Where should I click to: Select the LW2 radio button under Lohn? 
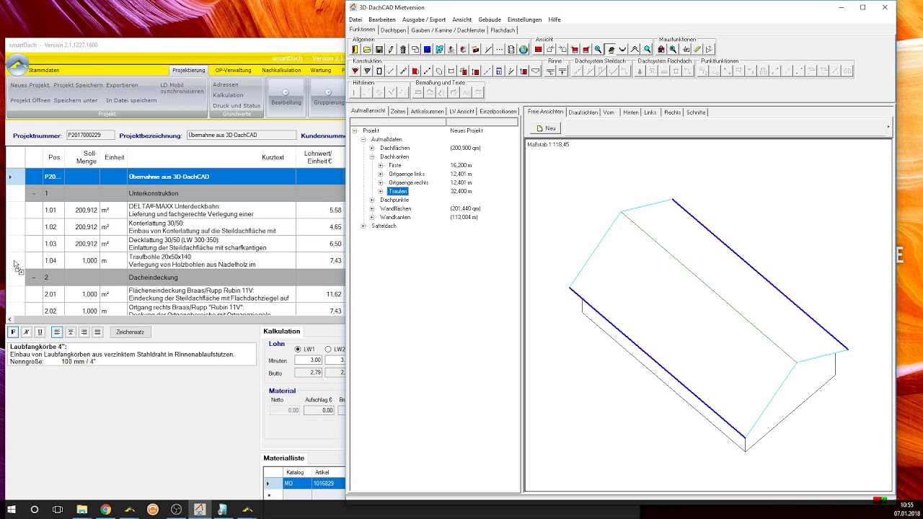tap(328, 349)
